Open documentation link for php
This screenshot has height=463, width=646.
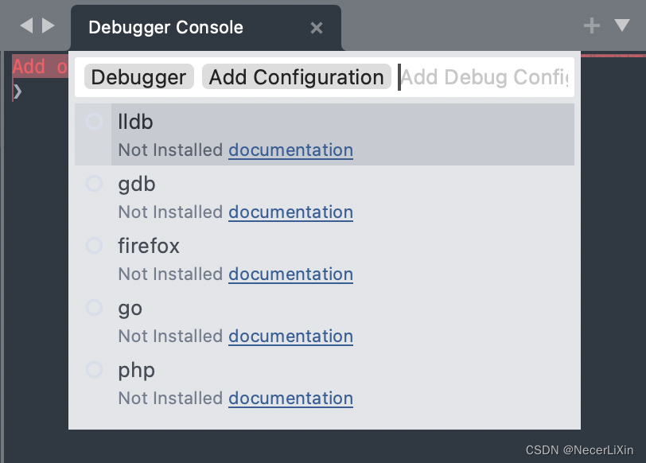[290, 399]
